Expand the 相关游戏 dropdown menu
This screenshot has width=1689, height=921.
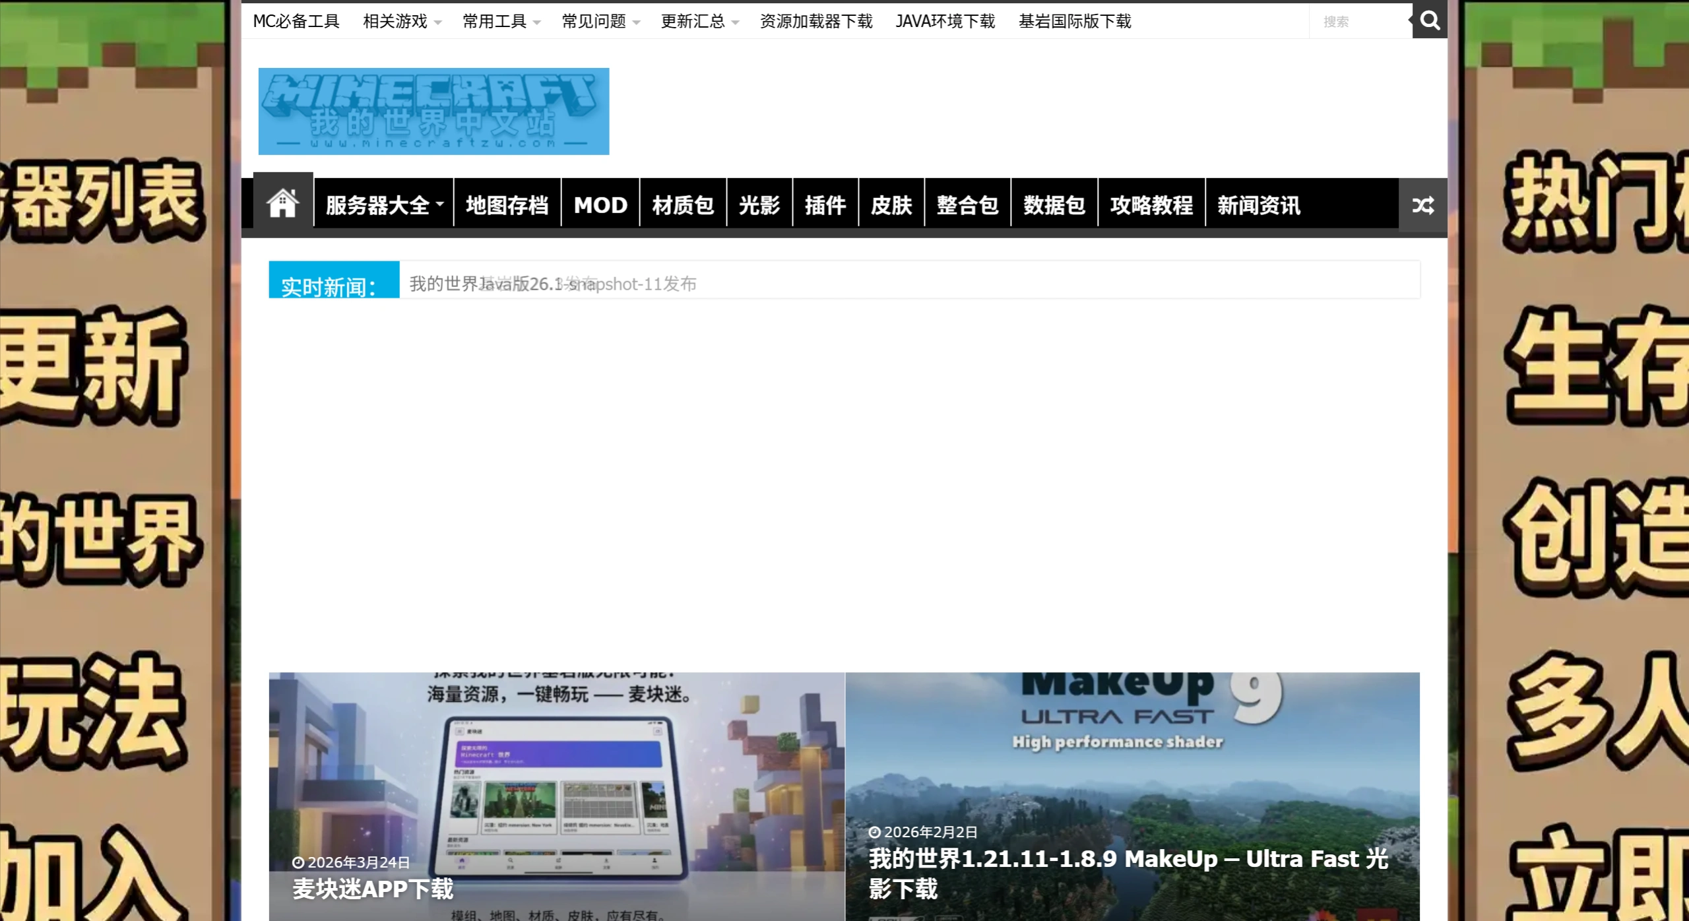tap(402, 21)
